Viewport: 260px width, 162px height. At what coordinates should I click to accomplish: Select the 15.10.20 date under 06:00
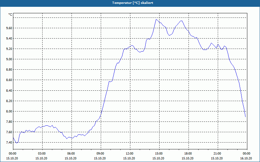(71, 158)
